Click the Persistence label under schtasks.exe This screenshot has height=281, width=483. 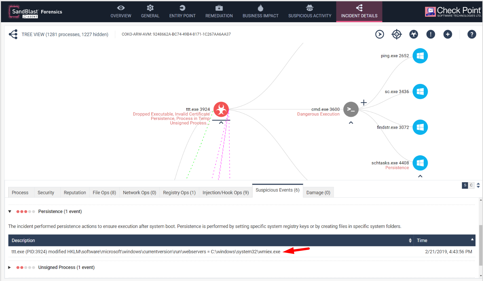(x=397, y=168)
